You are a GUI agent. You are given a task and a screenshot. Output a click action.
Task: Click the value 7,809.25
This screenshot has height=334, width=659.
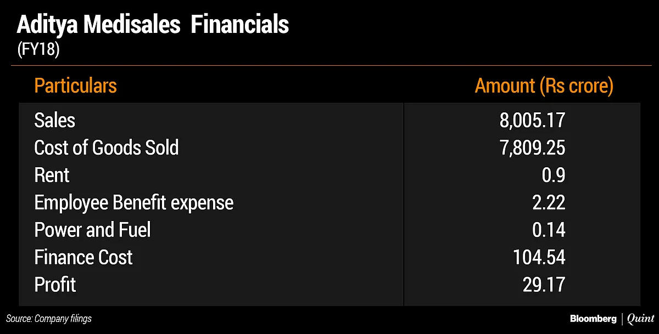pos(532,148)
